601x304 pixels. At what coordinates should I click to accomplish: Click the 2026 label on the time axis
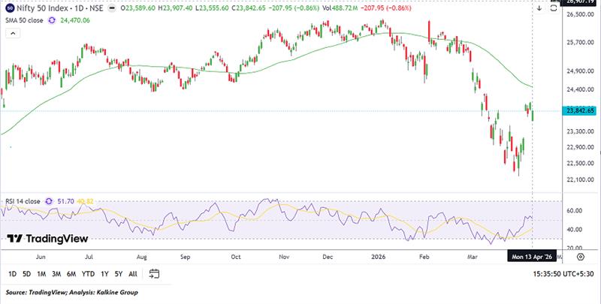point(379,257)
